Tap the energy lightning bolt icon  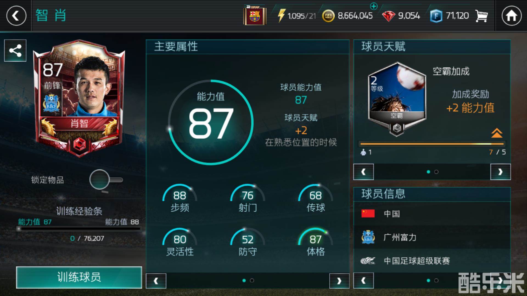tap(281, 16)
